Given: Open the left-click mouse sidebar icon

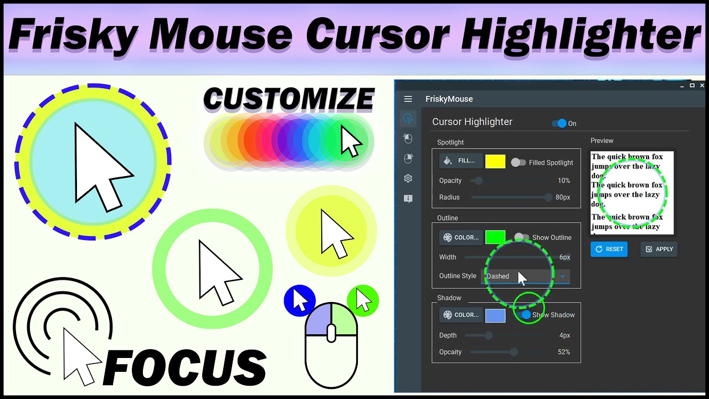Looking at the screenshot, I should pos(408,138).
